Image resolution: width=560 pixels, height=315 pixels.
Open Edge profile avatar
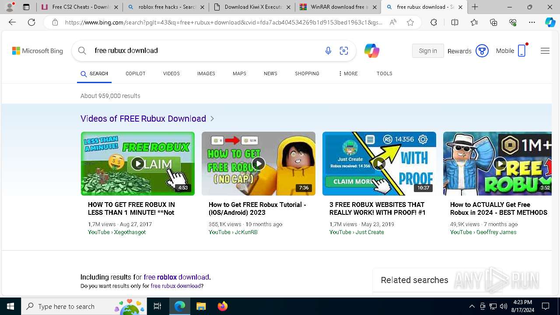(10, 7)
